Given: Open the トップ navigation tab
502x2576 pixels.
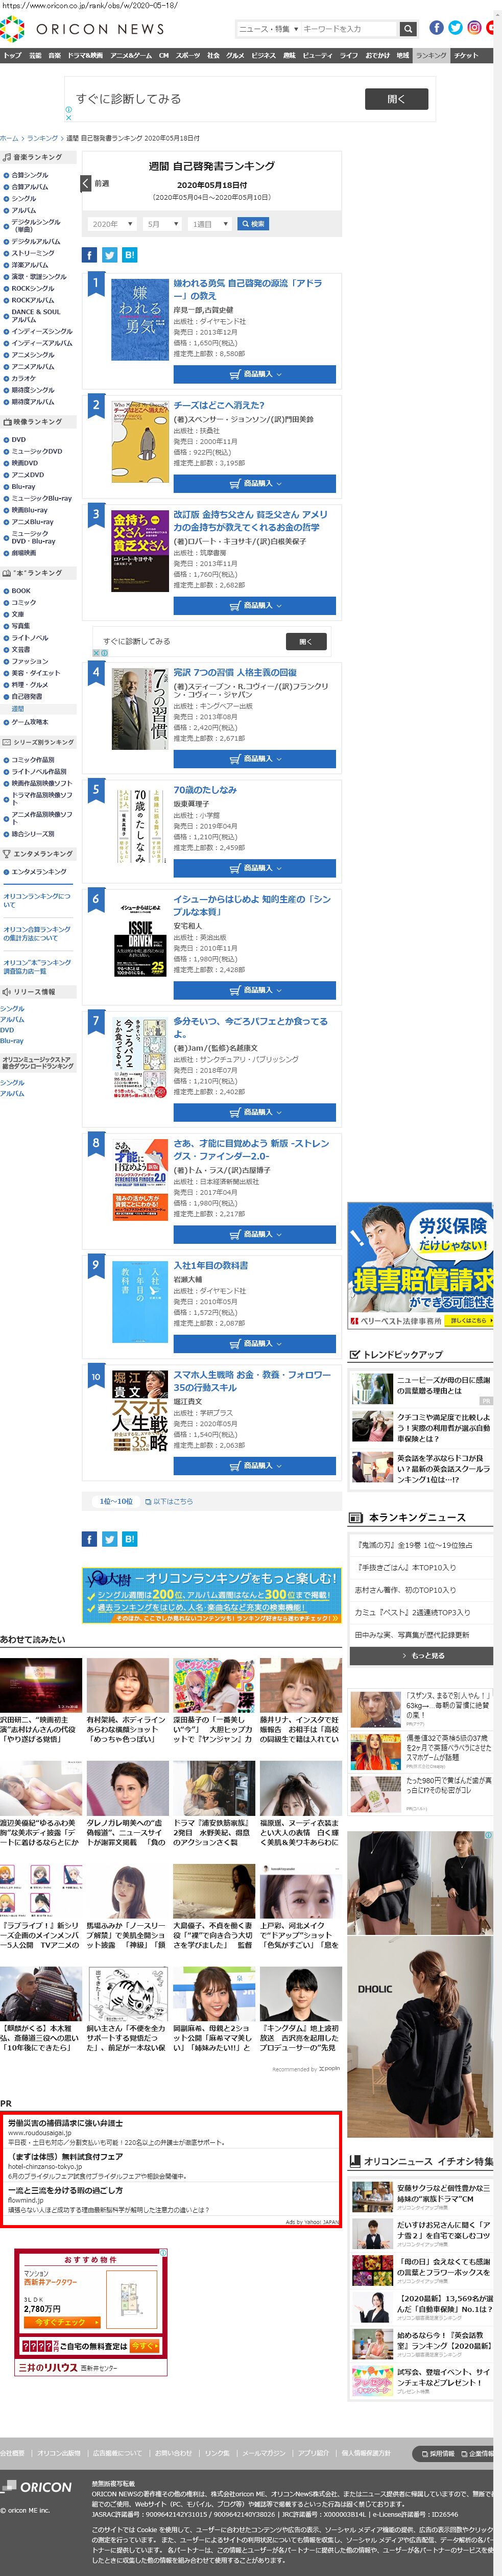Looking at the screenshot, I should (12, 55).
